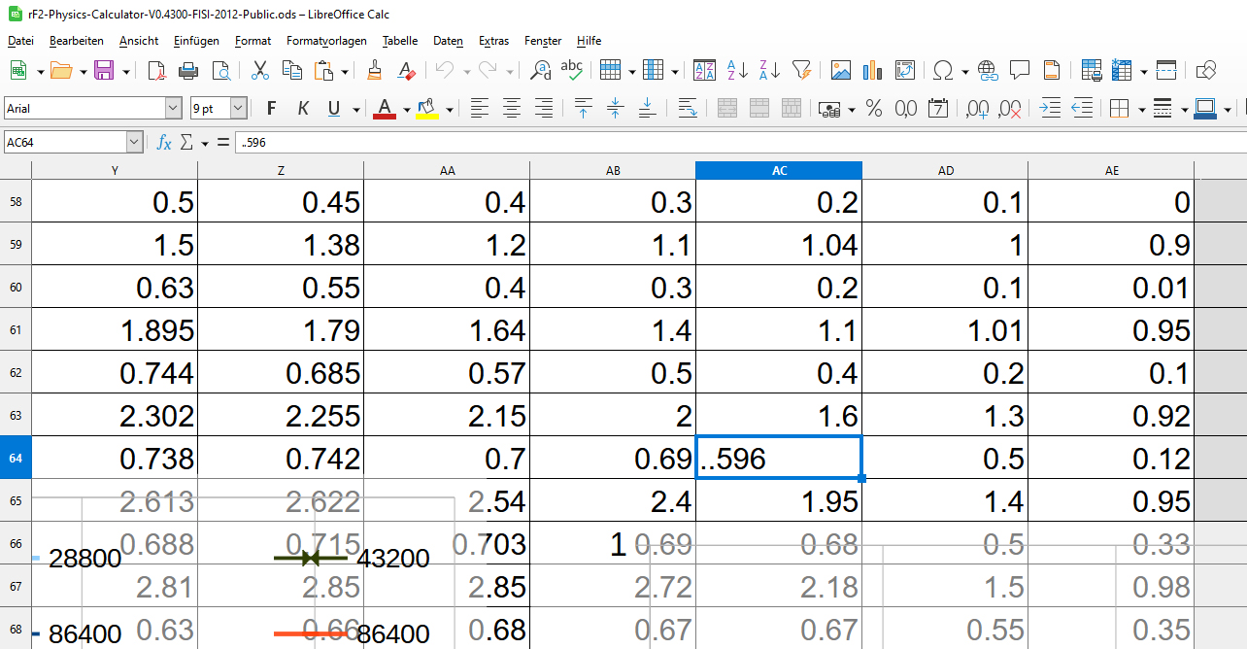Toggle Freeze Rows and Columns icon
Screen dimensions: 1247x649
pyautogui.click(x=1166, y=70)
